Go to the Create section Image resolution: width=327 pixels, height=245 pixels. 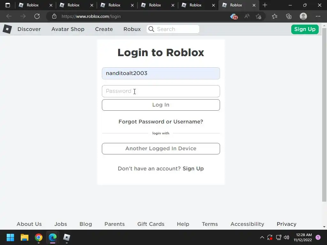pyautogui.click(x=104, y=29)
